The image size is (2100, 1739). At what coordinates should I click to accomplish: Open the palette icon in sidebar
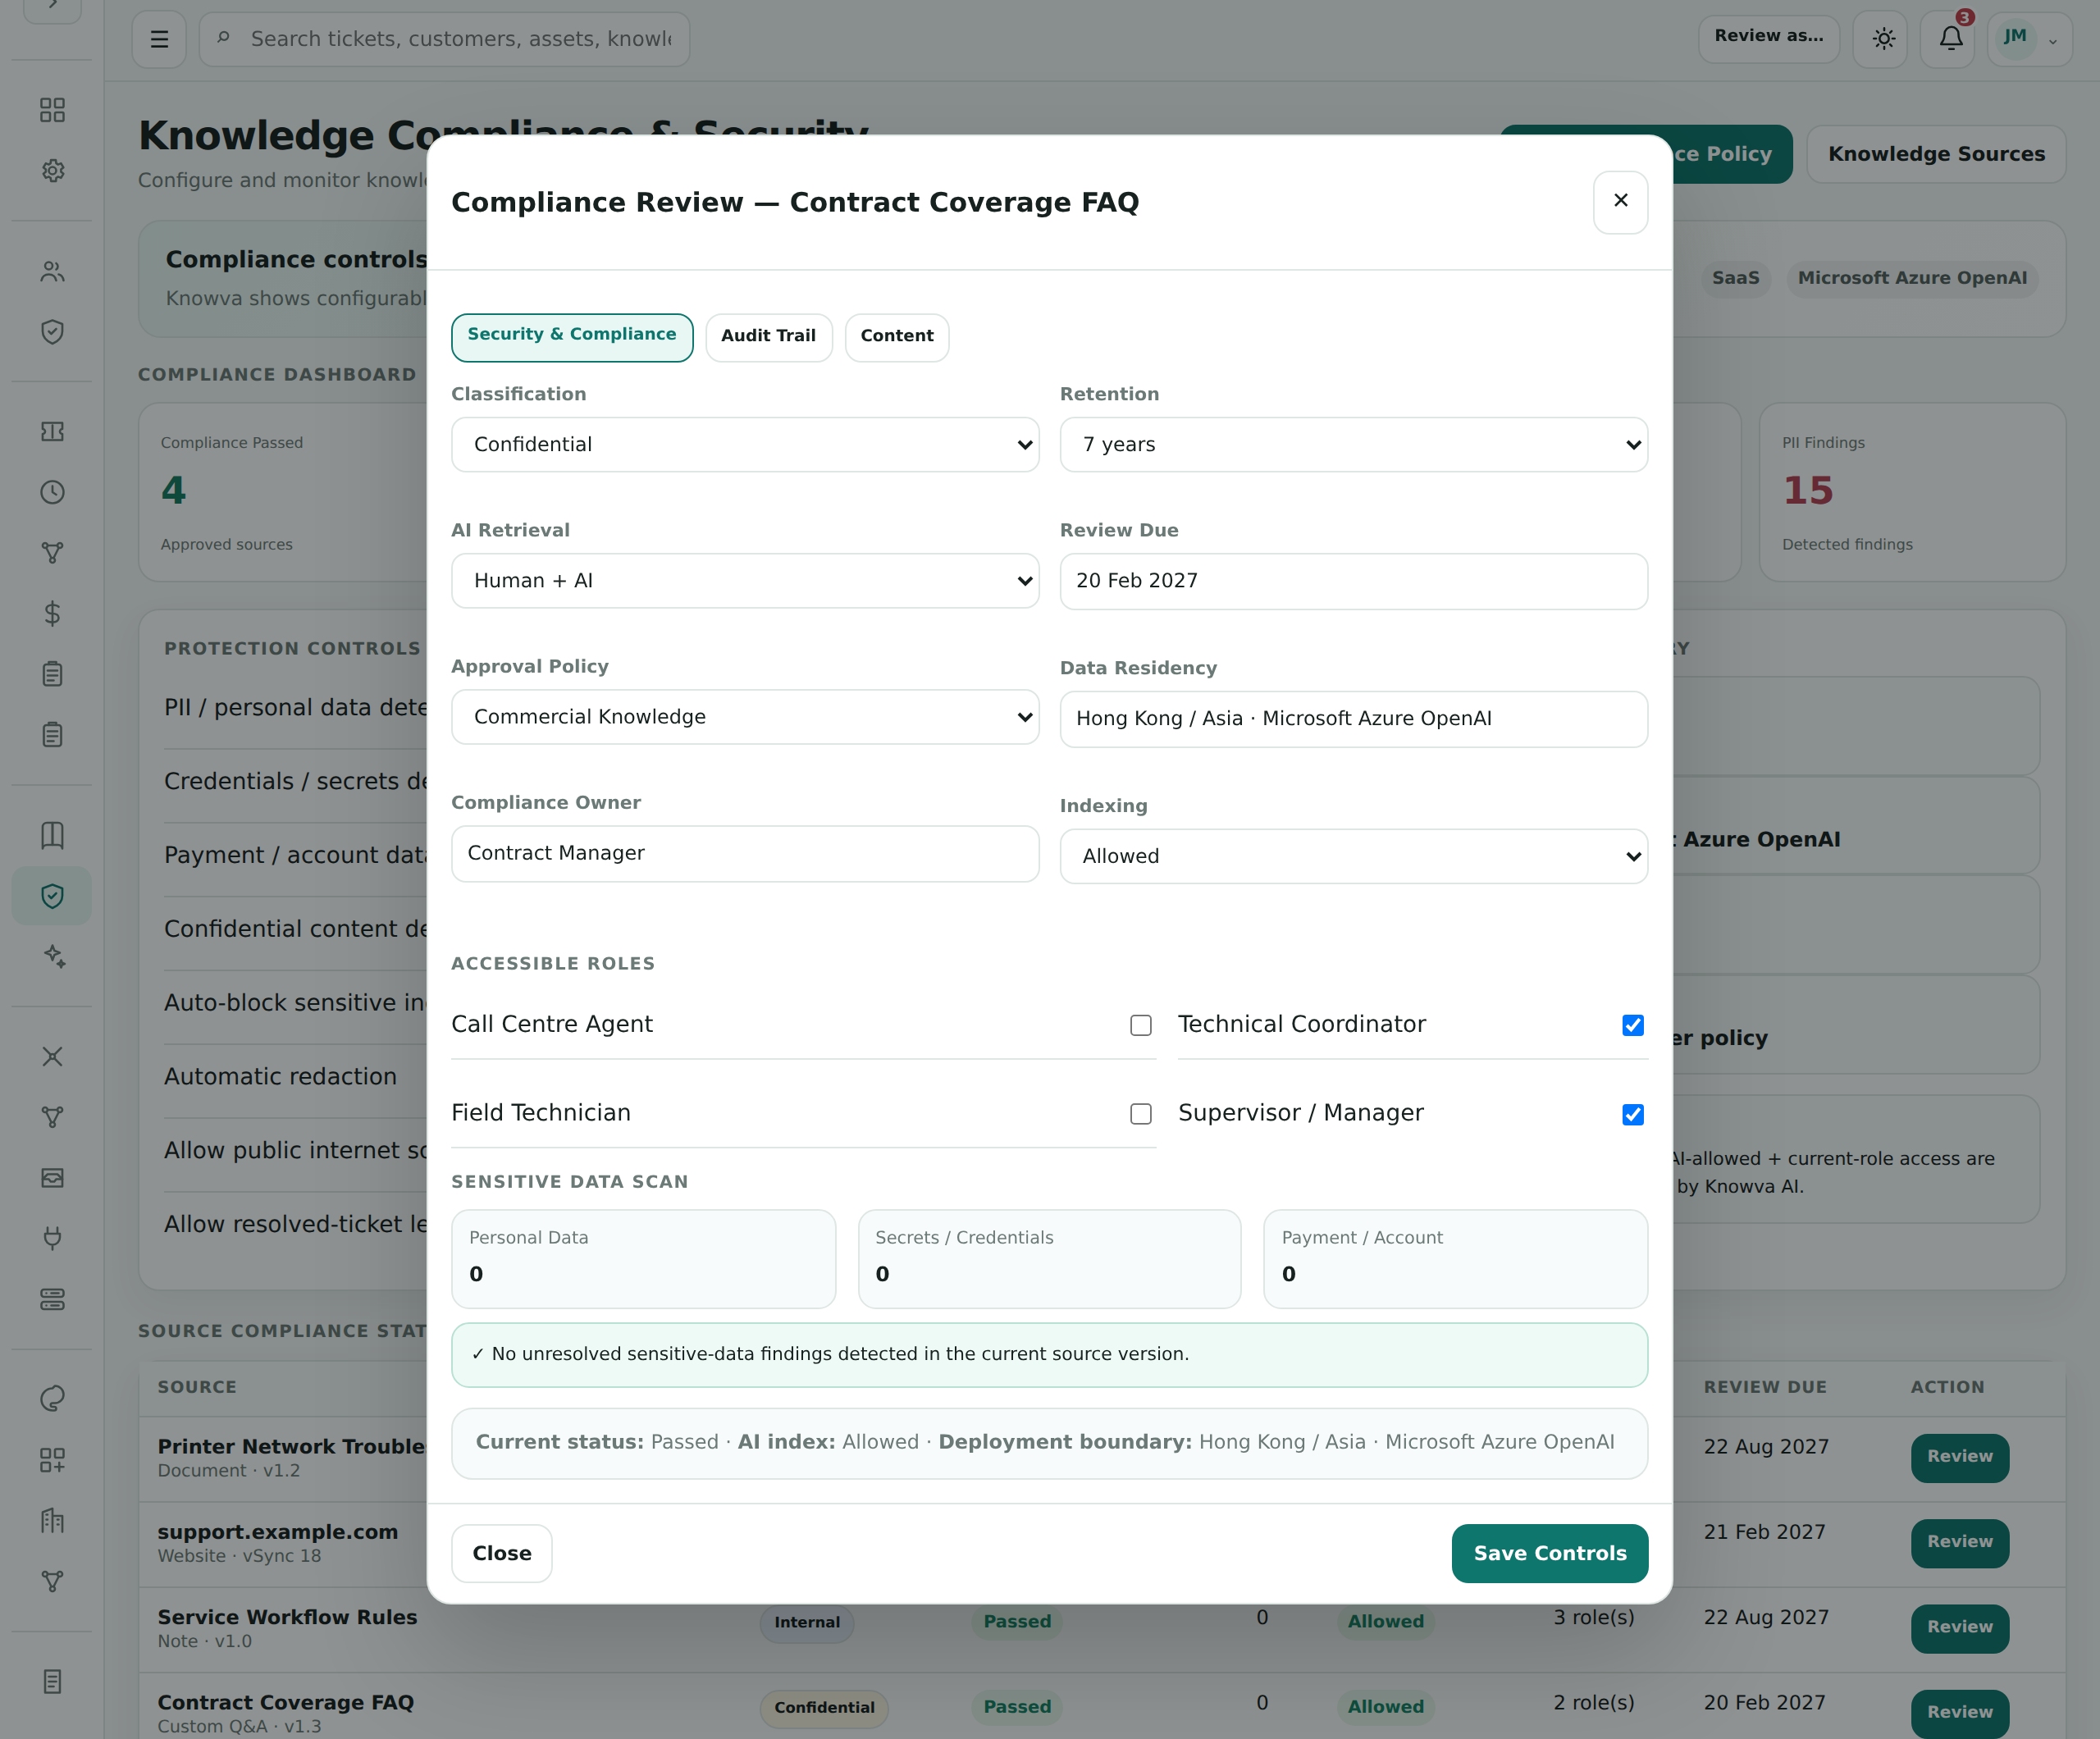pos(52,1399)
